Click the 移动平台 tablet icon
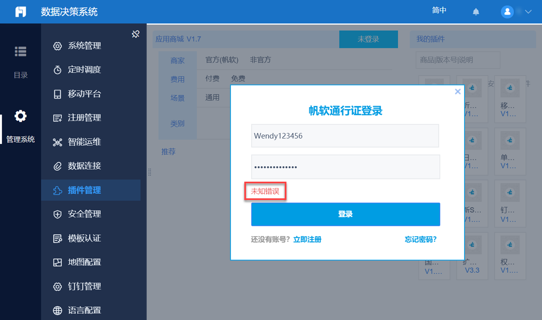Viewport: 542px width, 320px height. click(58, 94)
